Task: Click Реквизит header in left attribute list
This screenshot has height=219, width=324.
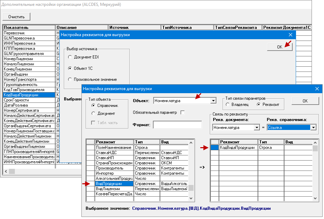Action: click(114, 142)
